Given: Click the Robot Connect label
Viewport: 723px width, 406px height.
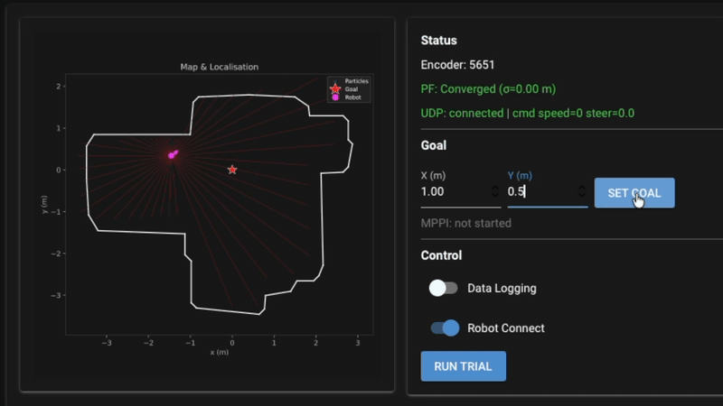Looking at the screenshot, I should click(x=506, y=328).
